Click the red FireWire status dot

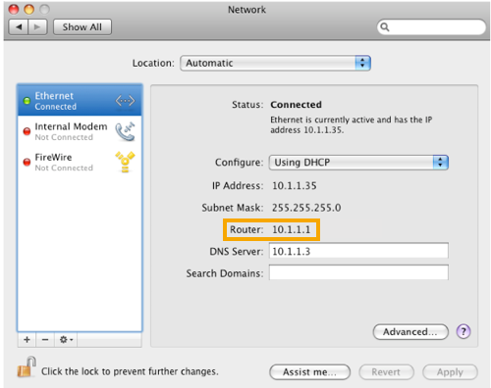(27, 162)
